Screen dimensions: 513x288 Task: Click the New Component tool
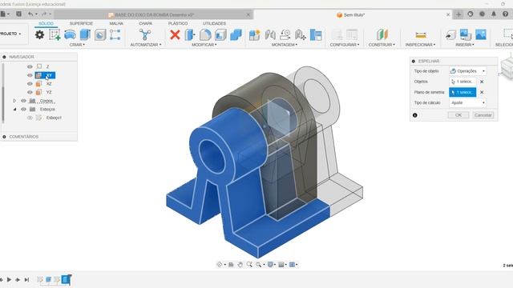(255, 34)
